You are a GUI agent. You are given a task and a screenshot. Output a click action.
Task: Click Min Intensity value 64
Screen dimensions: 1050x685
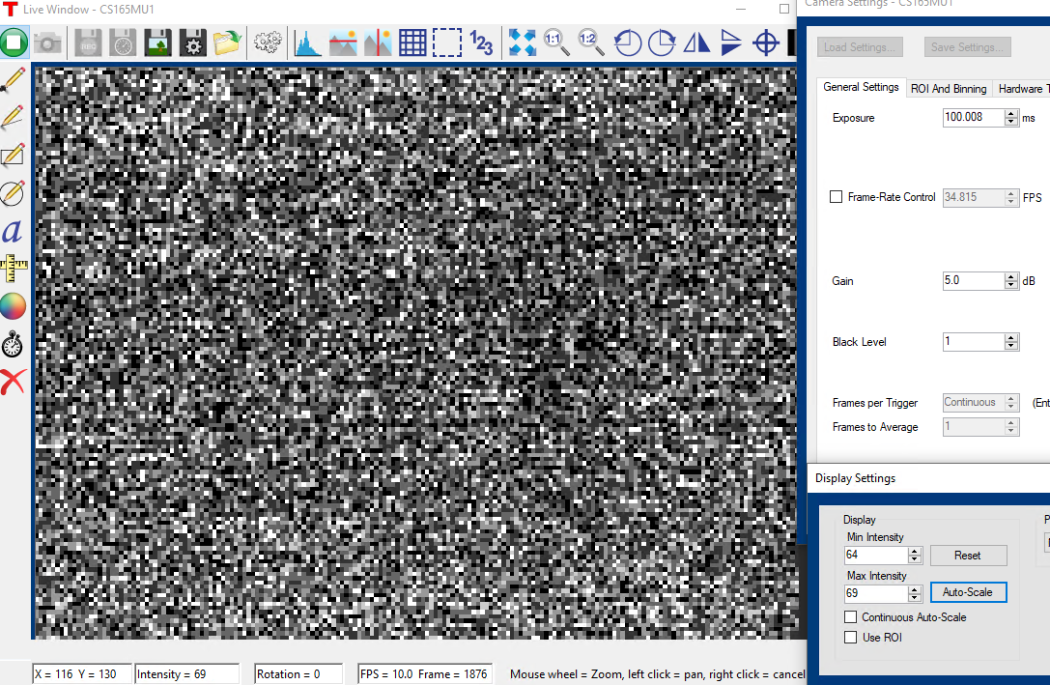[875, 555]
